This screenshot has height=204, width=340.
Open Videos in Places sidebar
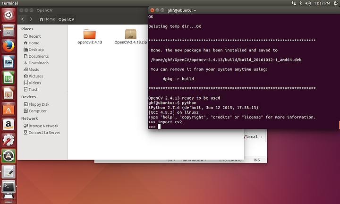point(32,83)
